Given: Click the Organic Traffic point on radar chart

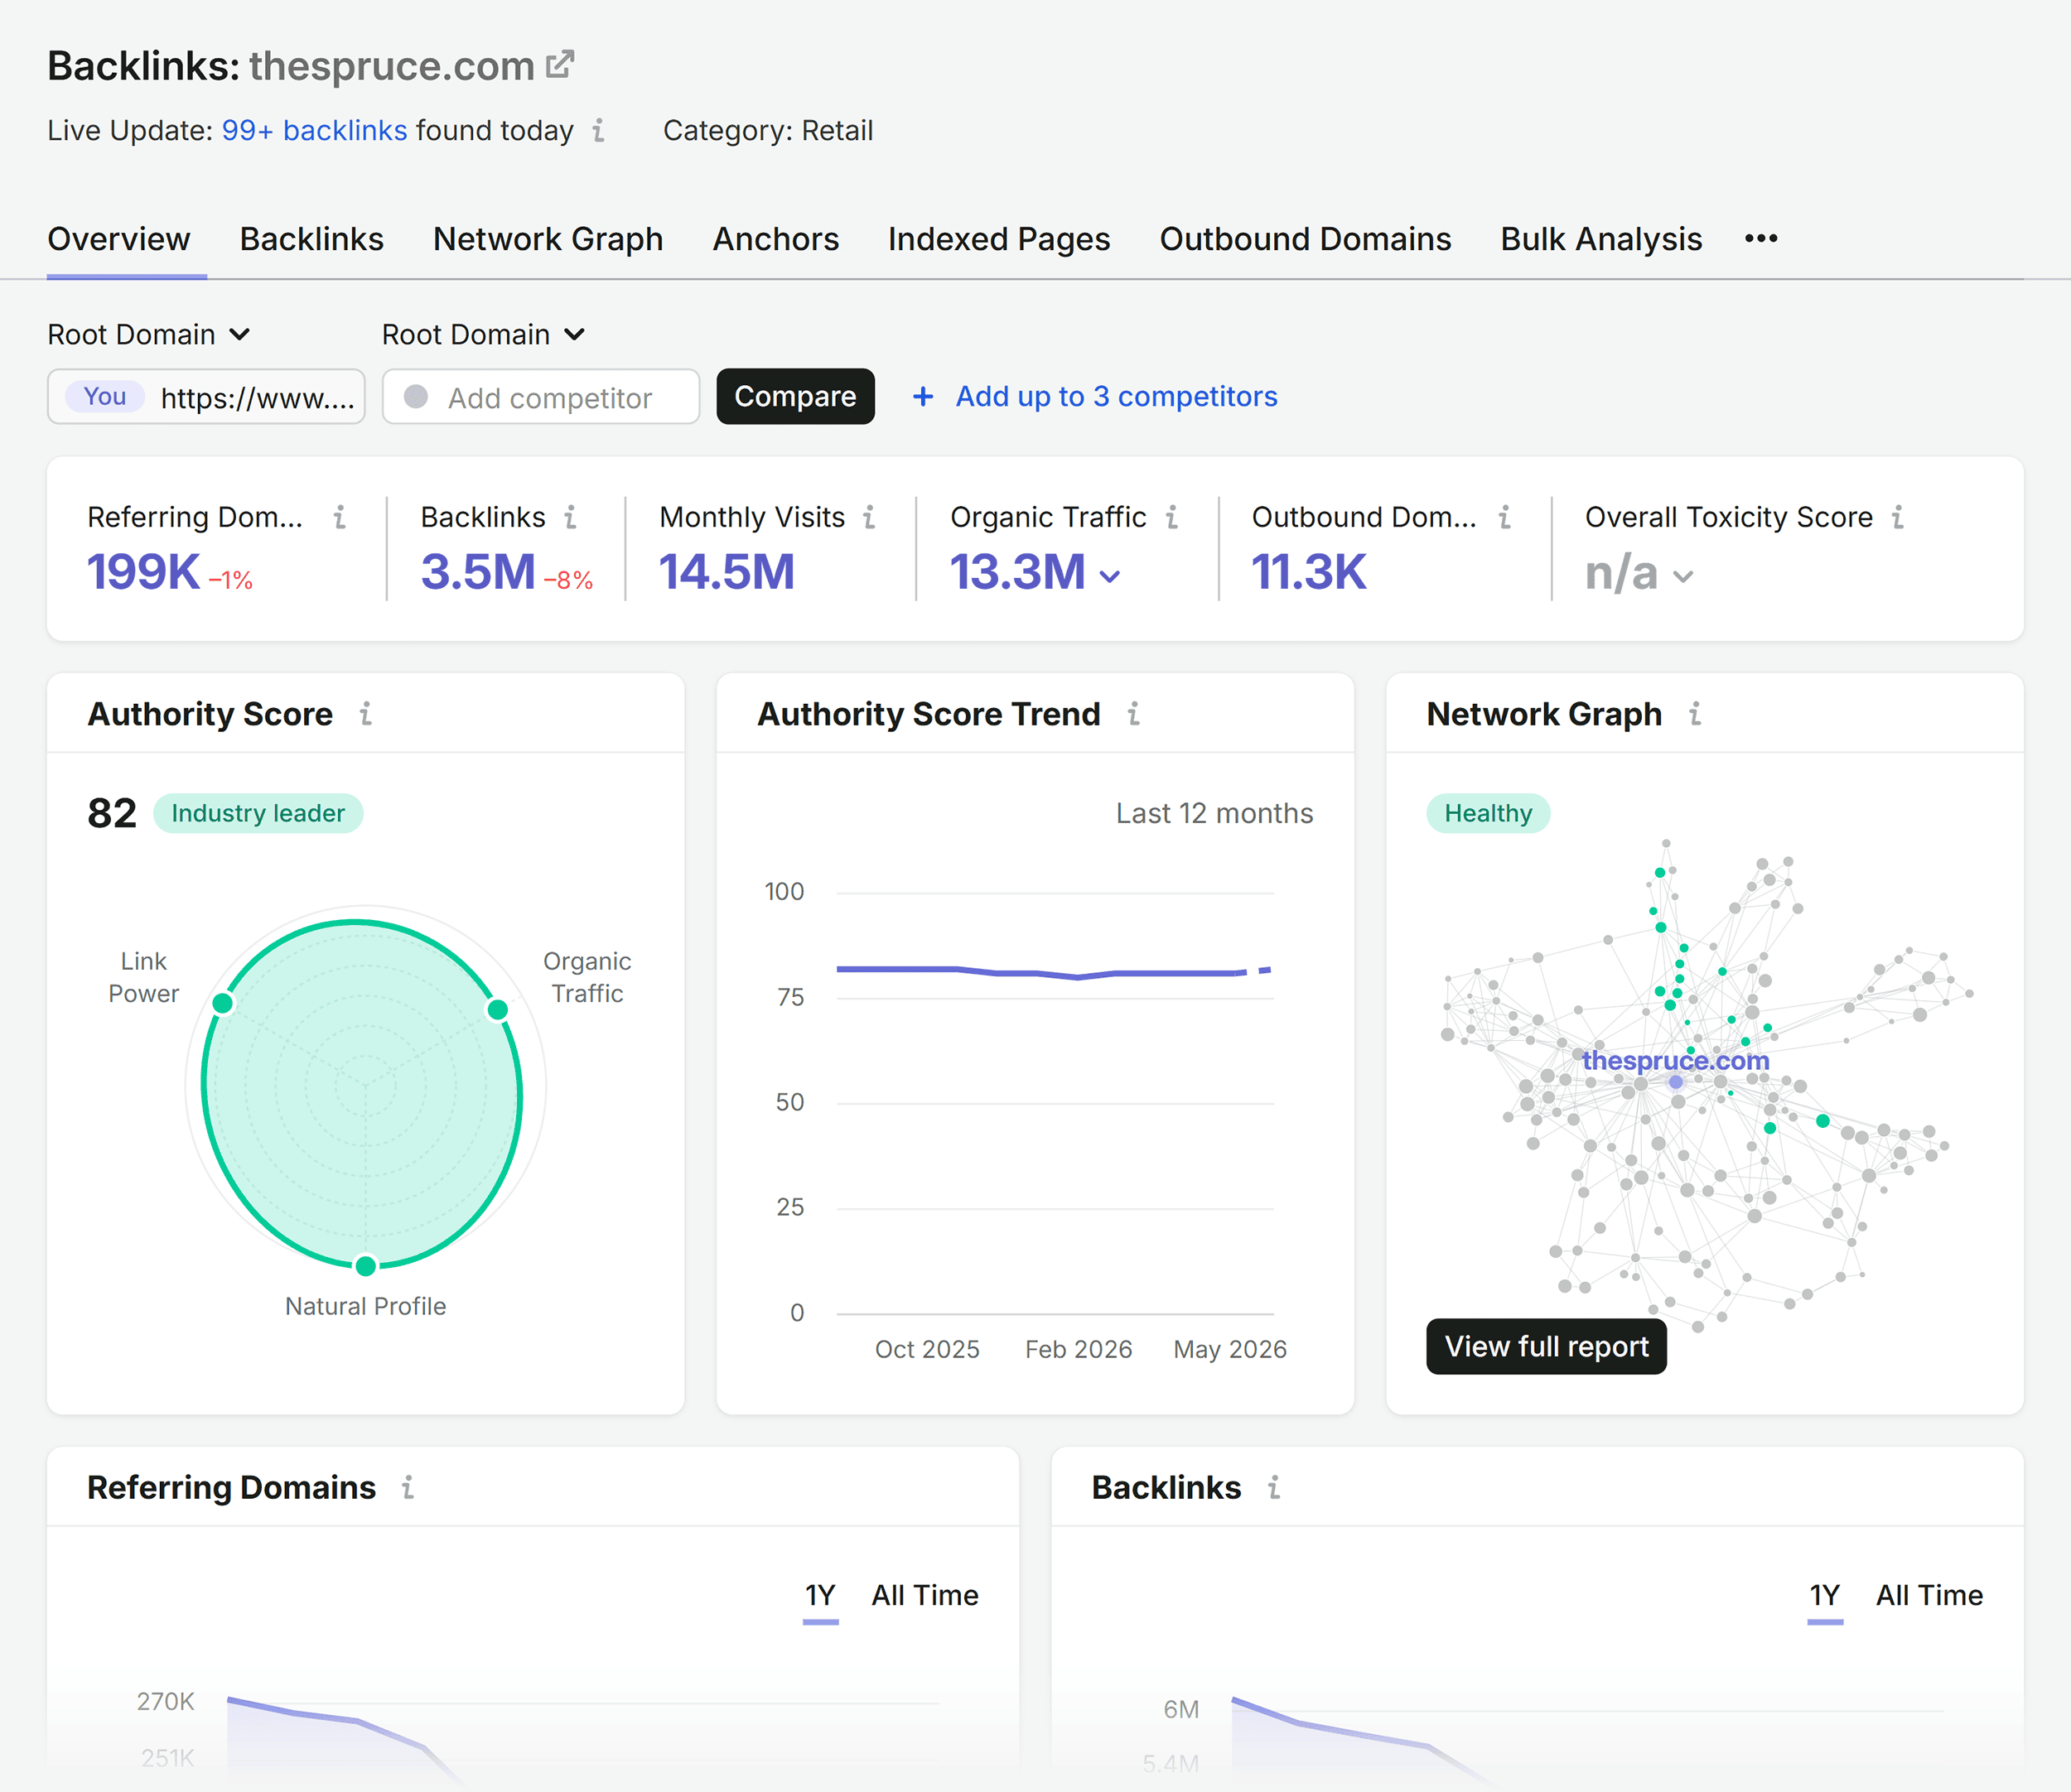Looking at the screenshot, I should pos(497,1010).
